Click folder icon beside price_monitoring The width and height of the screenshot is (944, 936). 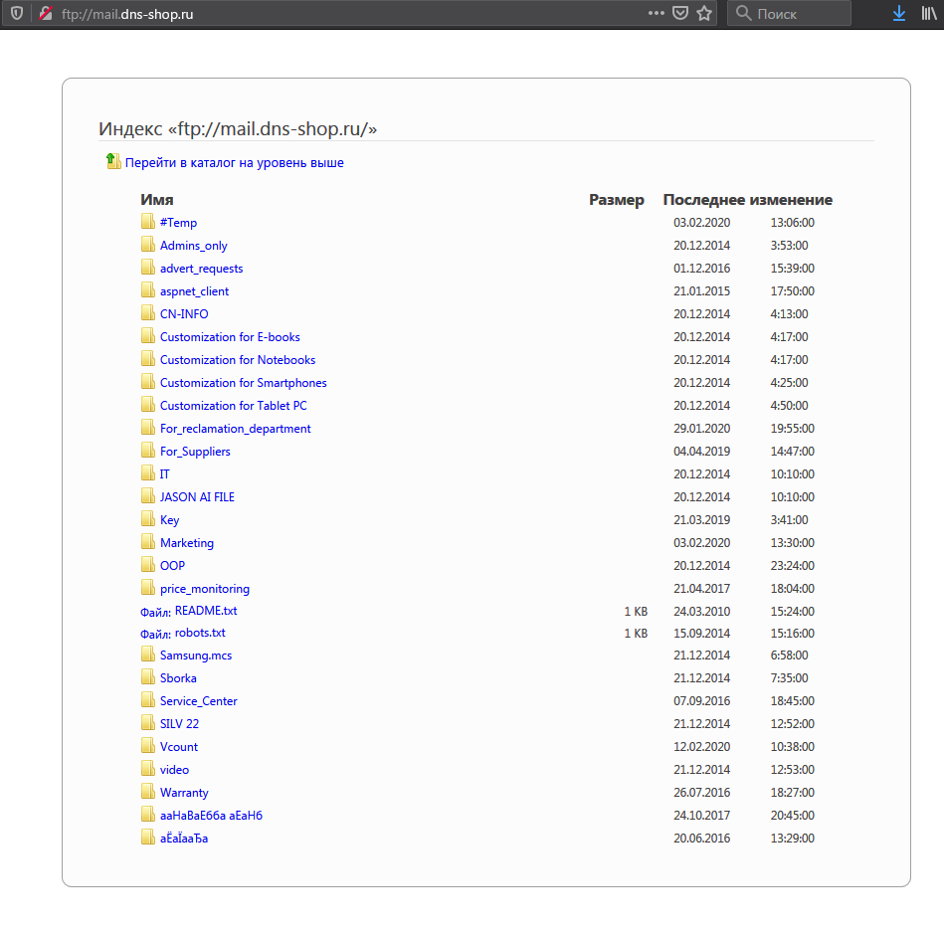click(148, 588)
